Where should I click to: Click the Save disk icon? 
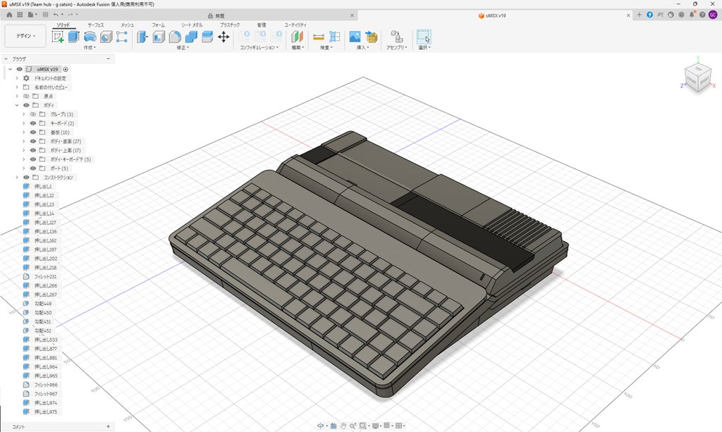point(45,15)
